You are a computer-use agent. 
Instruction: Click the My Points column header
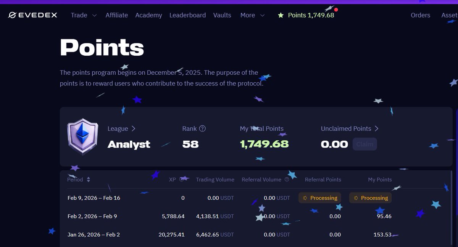[x=380, y=180]
